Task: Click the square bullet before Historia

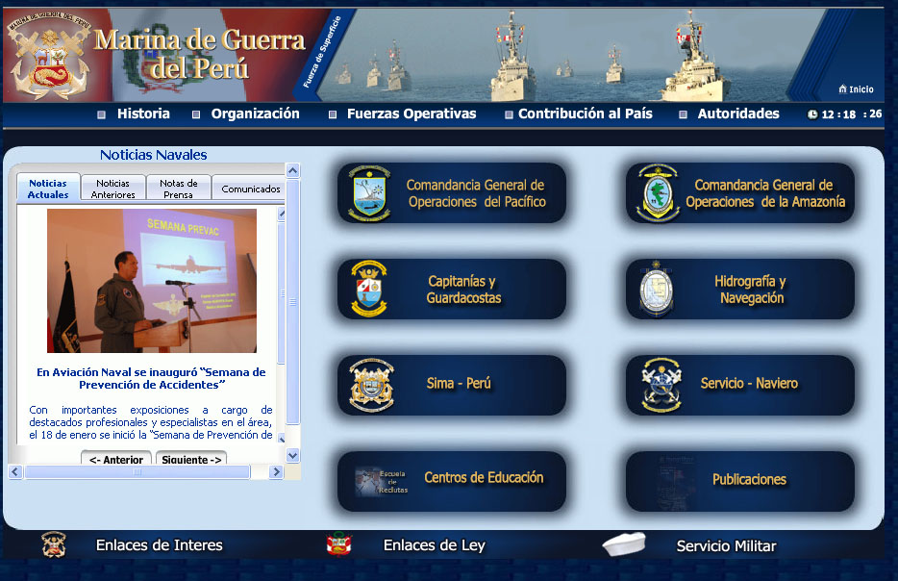Action: [x=101, y=114]
